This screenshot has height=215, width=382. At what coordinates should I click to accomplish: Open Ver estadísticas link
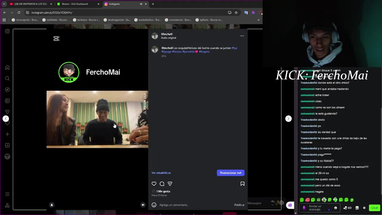161,173
